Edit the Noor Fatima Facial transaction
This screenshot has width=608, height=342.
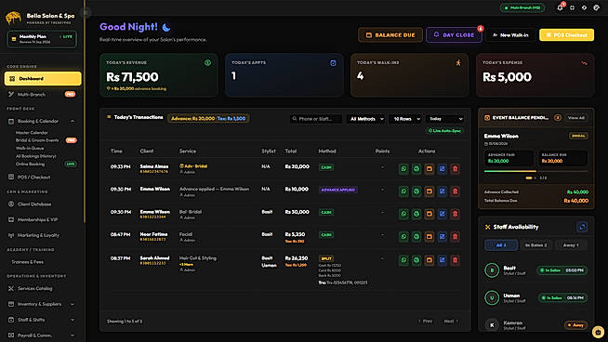tap(442, 237)
